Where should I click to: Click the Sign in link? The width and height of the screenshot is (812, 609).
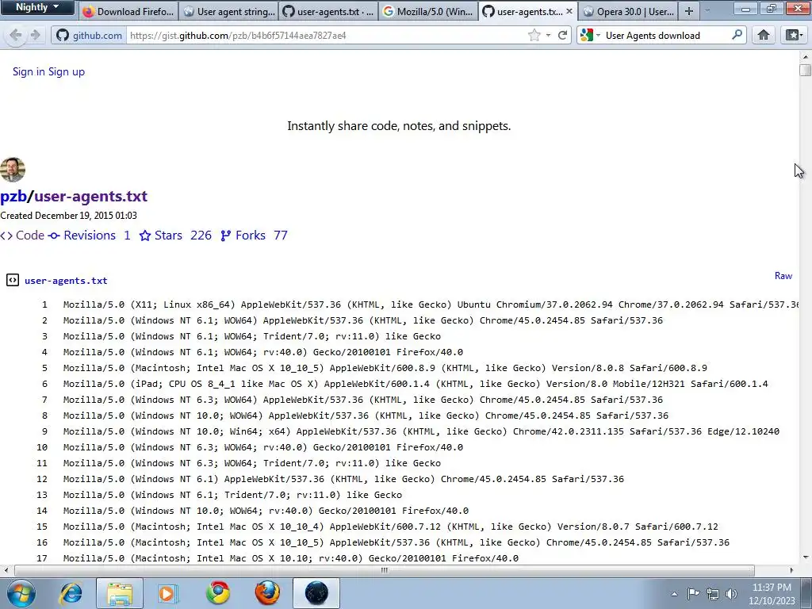[29, 71]
